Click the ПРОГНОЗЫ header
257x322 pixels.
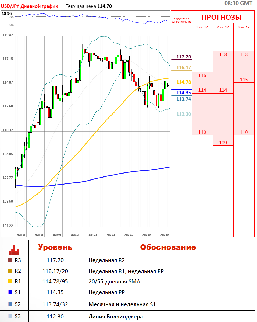(x=222, y=17)
